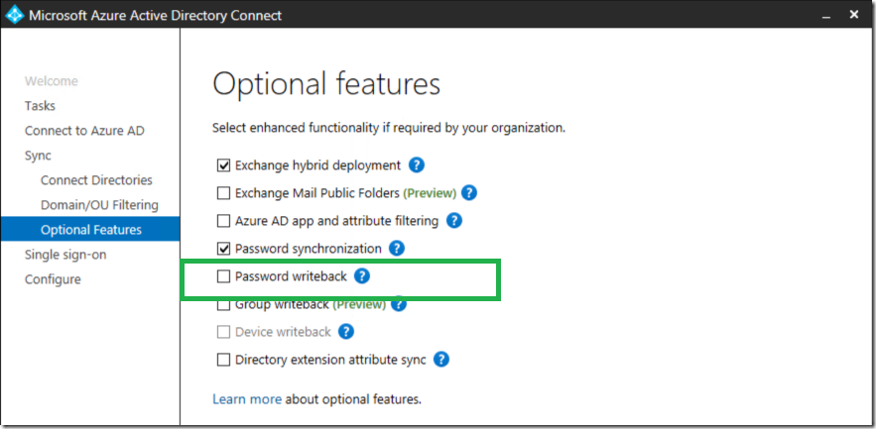Open help icon beside Password synchronization
Screen dimensions: 876x429
[x=397, y=249]
